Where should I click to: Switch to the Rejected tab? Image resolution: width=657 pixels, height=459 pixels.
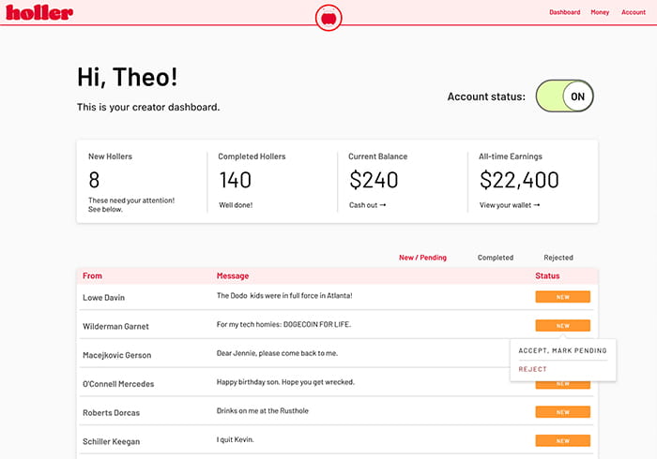tap(558, 258)
